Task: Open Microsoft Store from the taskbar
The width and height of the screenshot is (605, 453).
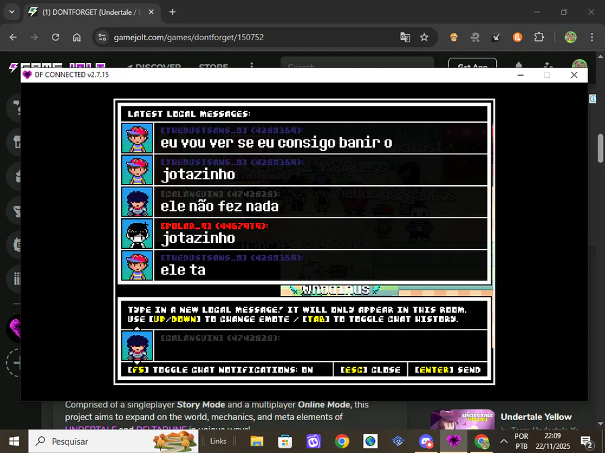Action: point(285,441)
